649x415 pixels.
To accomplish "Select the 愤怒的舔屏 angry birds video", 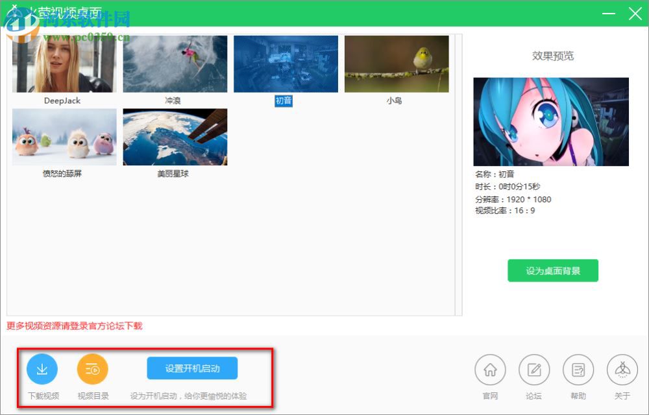I will [63, 136].
